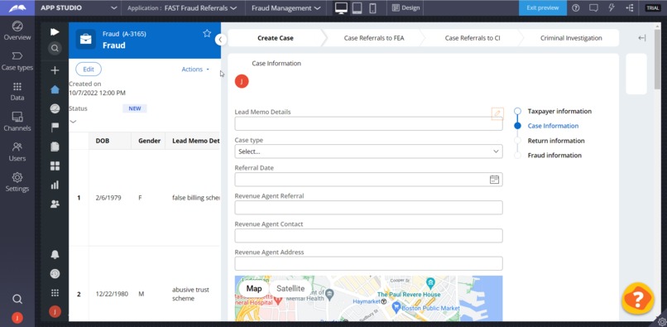Switch to desktop preview mode
Viewport: 667px width, 327px height.
pos(341,8)
